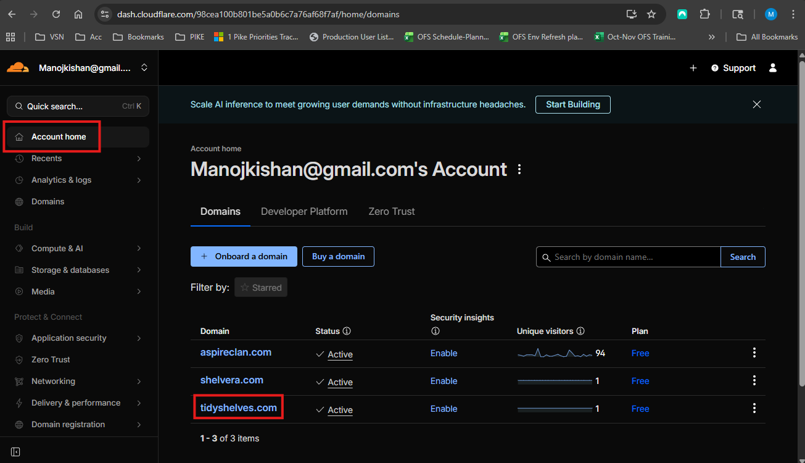The width and height of the screenshot is (805, 463).
Task: Focus the Search by domain name field
Action: (629, 257)
